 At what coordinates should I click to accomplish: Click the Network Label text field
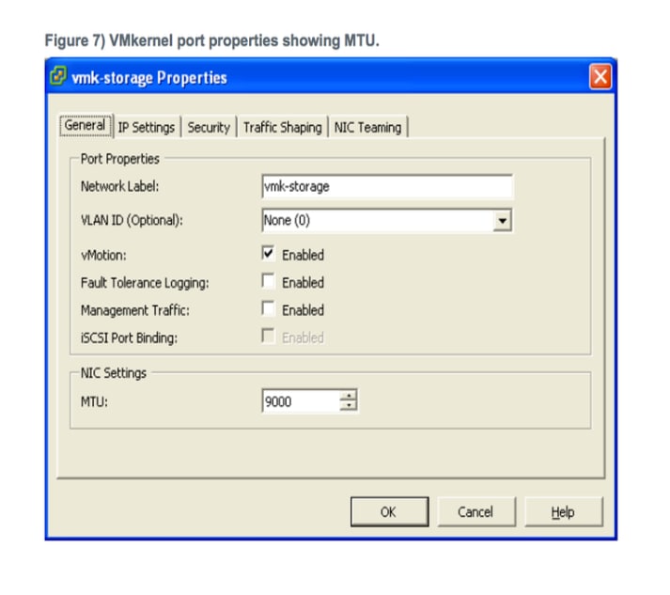(387, 186)
